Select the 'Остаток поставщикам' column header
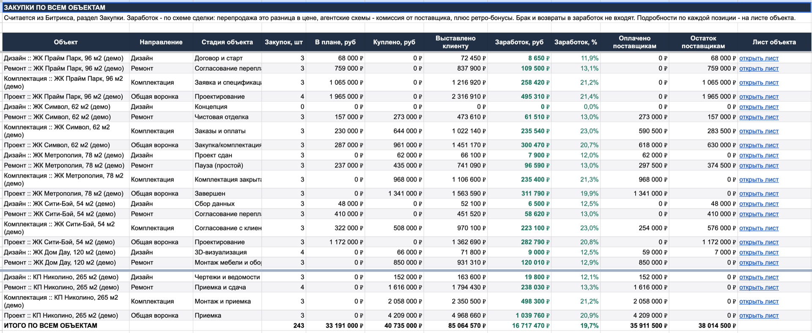The image size is (812, 333). point(703,42)
